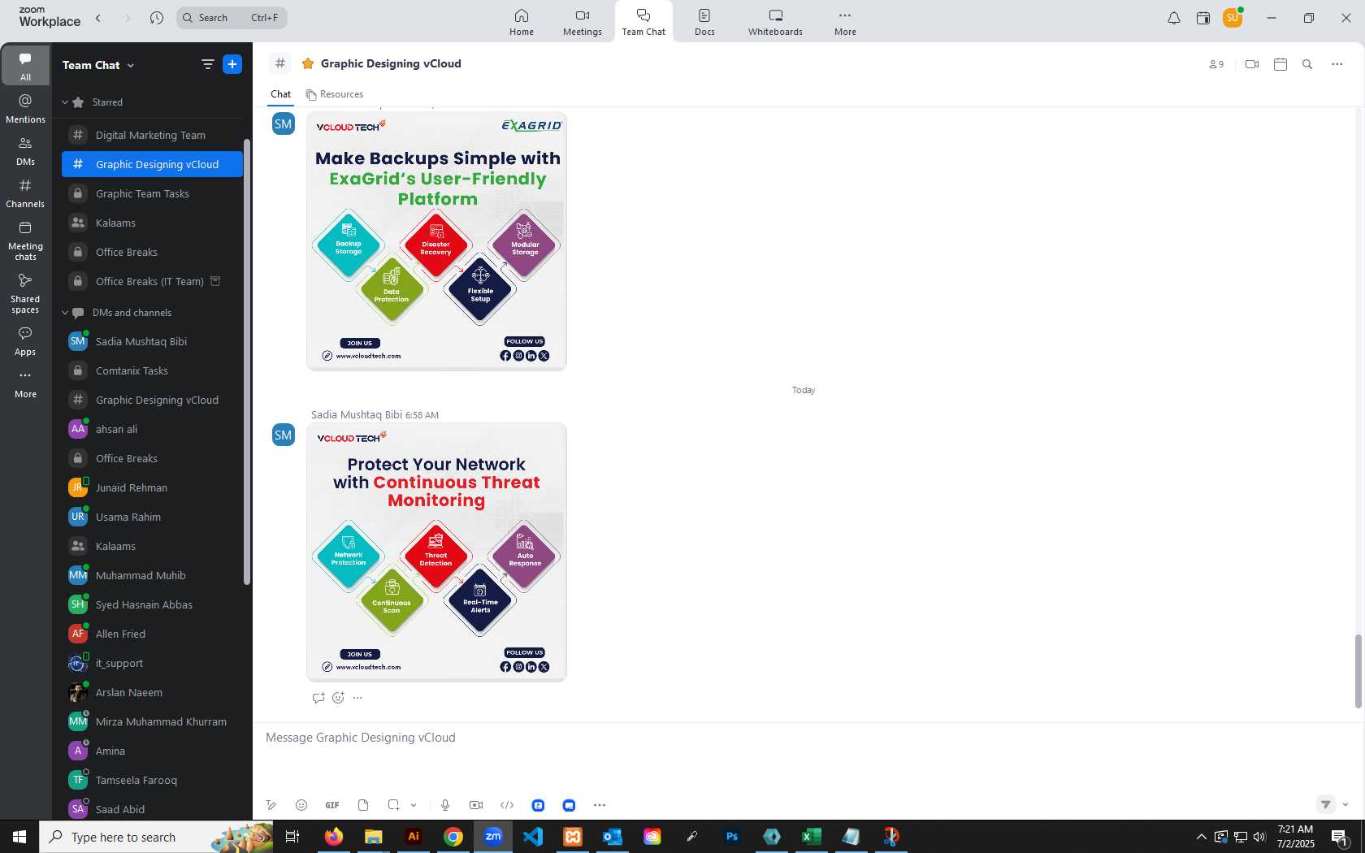This screenshot has width=1365, height=853.
Task: Click the chat area vertical scrollbar
Action: (x=1357, y=670)
